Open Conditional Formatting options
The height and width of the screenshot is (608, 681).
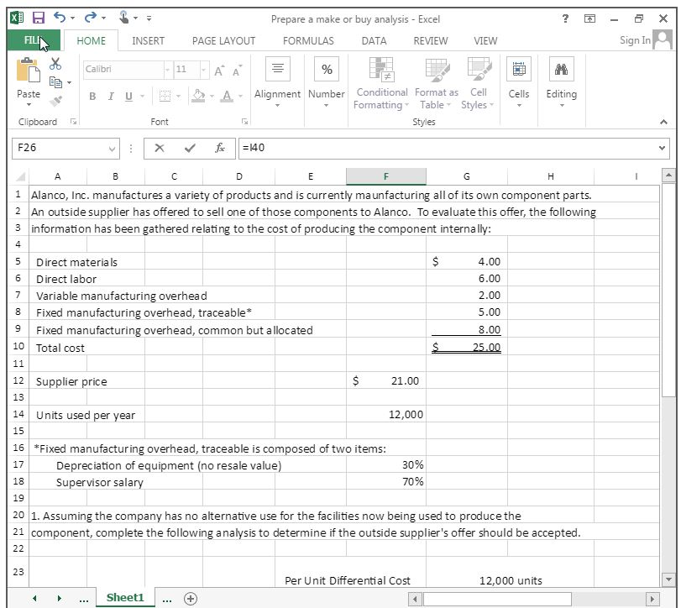(381, 84)
